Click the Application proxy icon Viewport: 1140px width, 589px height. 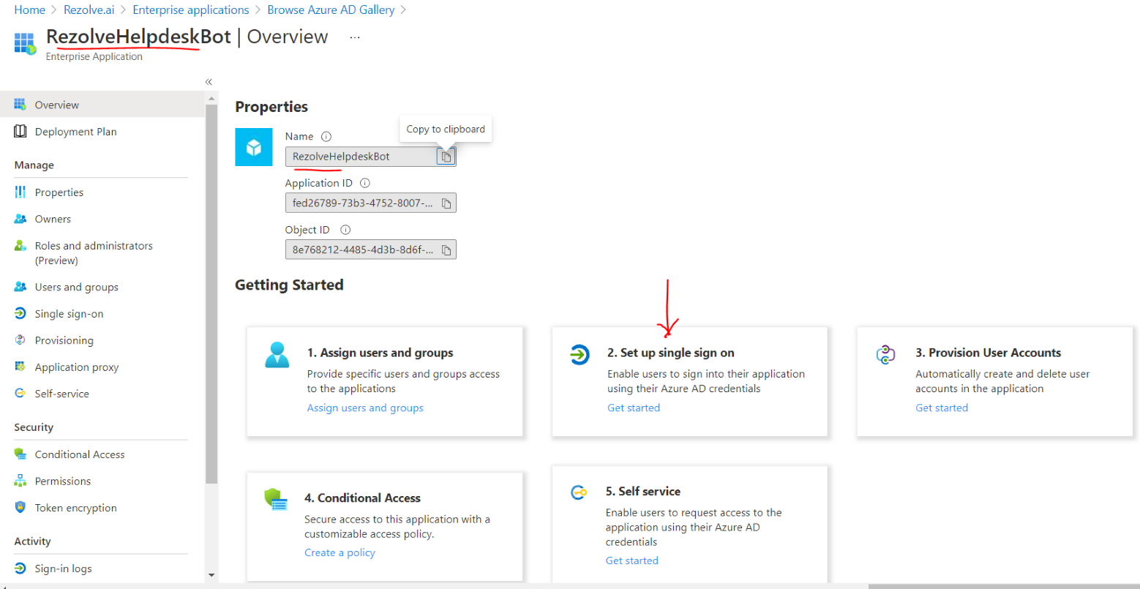pos(20,367)
